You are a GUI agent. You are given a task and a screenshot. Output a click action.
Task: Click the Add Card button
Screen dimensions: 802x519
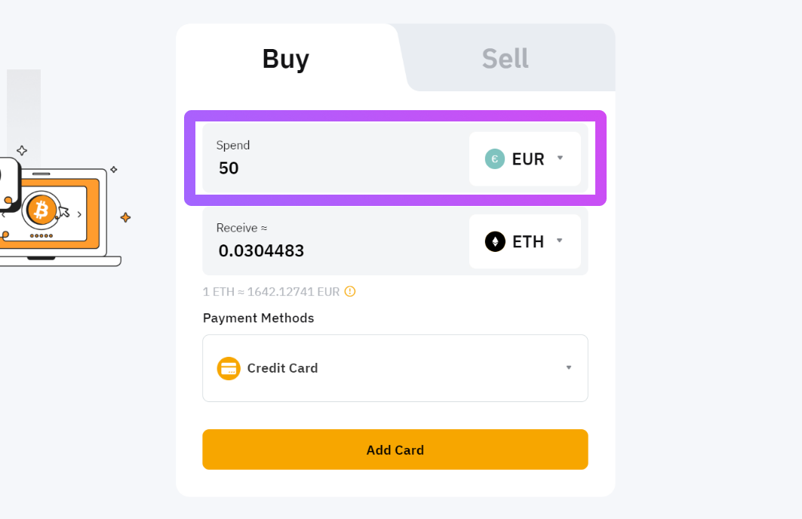tap(395, 450)
